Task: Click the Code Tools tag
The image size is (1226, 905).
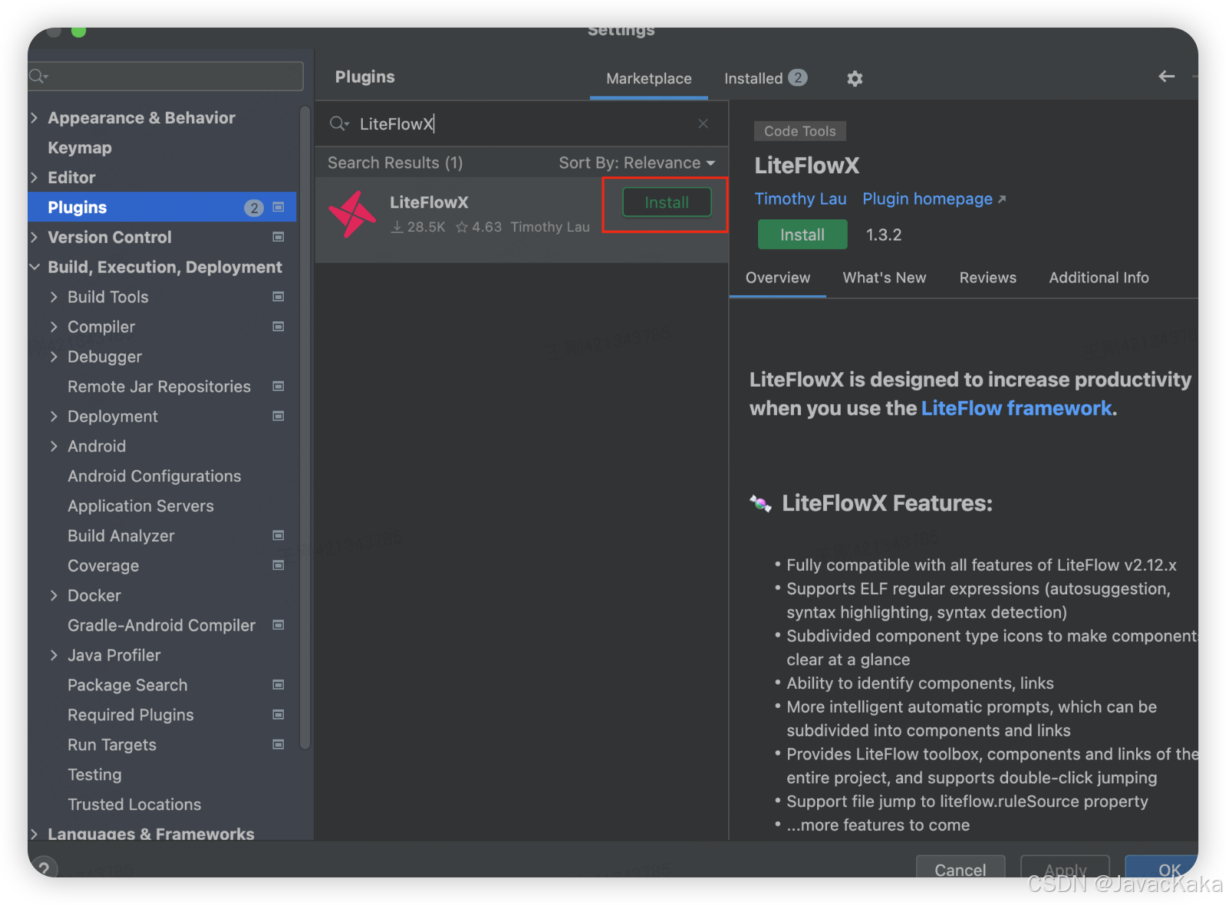Action: 799,131
